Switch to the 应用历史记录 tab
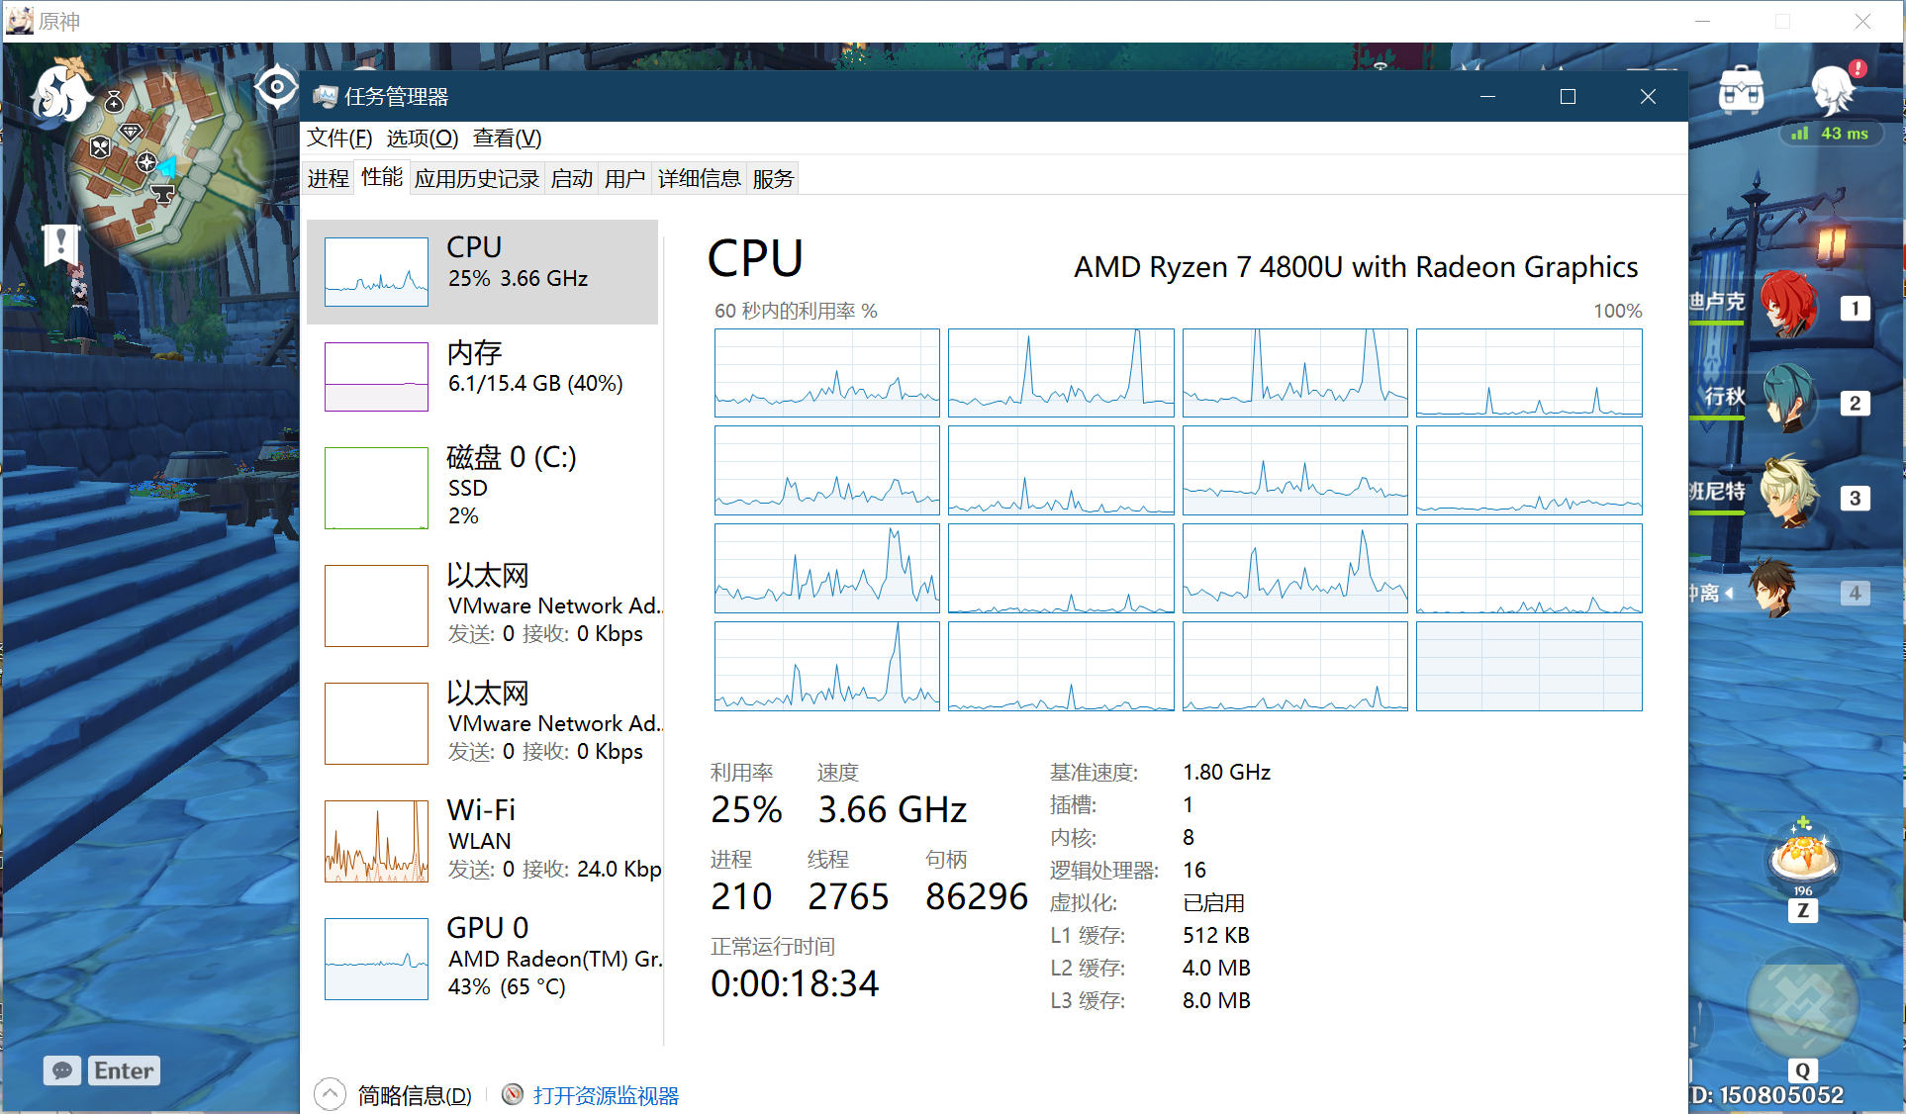This screenshot has height=1114, width=1906. click(x=477, y=178)
